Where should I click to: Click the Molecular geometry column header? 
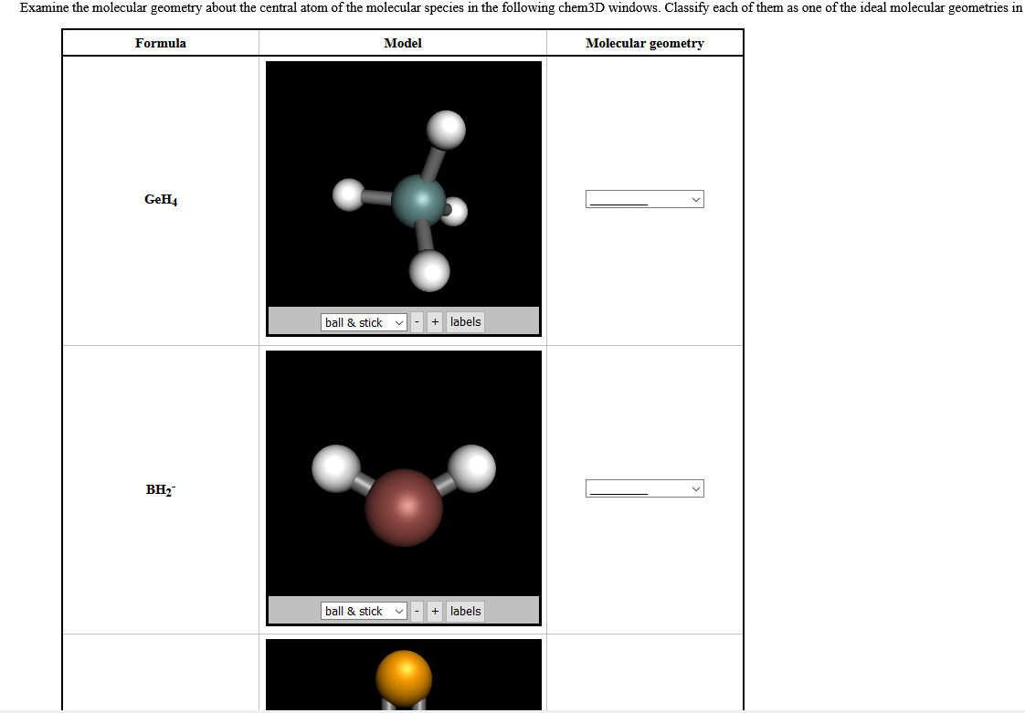click(x=644, y=43)
